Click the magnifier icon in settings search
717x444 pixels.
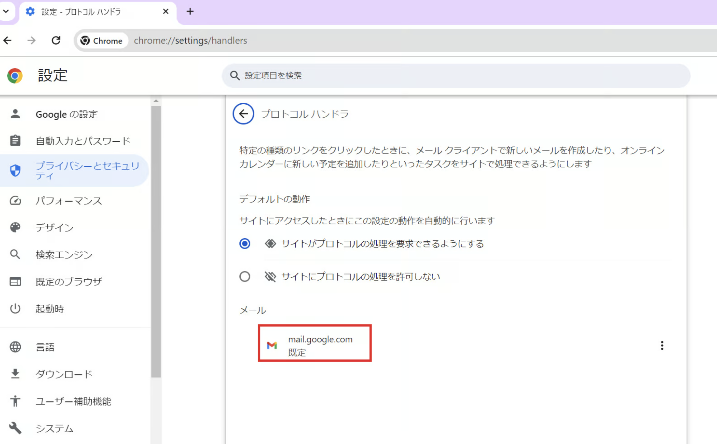[x=235, y=76]
